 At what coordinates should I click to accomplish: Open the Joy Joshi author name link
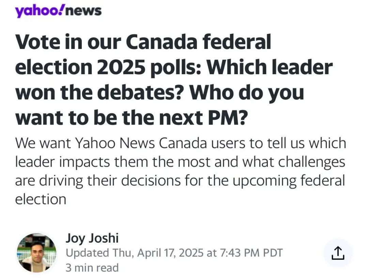(x=92, y=238)
